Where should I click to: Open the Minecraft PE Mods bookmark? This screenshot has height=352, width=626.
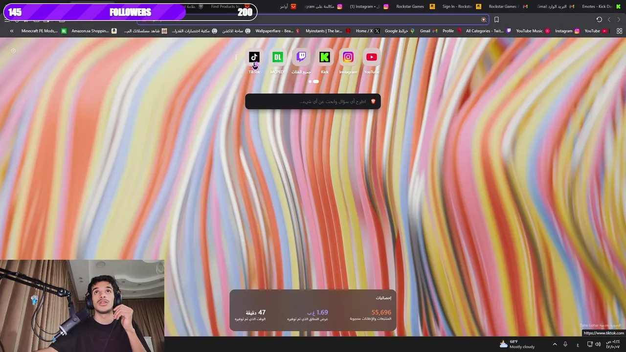point(44,31)
